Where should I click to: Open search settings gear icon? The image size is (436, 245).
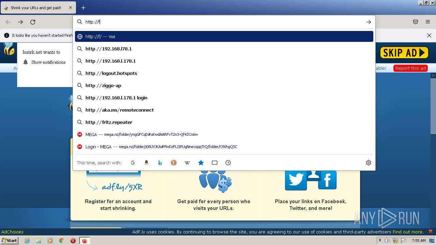[x=368, y=163]
